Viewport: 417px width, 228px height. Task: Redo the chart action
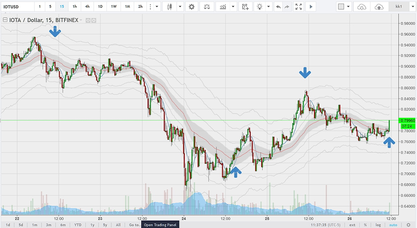pyautogui.click(x=287, y=7)
